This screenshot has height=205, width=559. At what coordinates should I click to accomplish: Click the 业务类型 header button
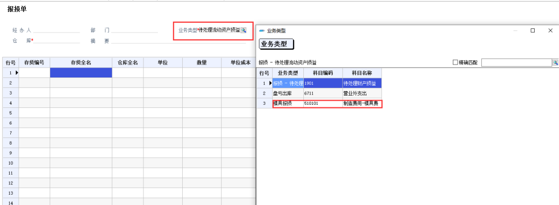point(276,44)
